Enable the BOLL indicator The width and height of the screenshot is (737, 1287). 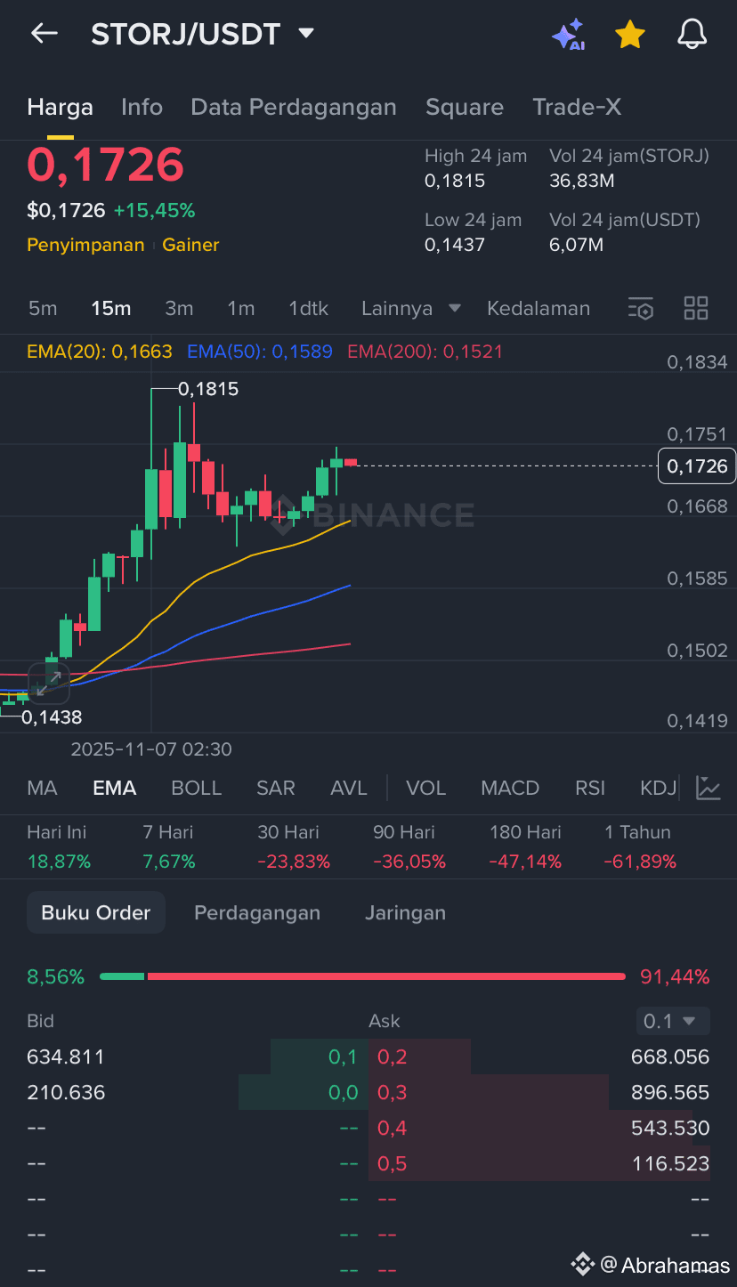197,788
